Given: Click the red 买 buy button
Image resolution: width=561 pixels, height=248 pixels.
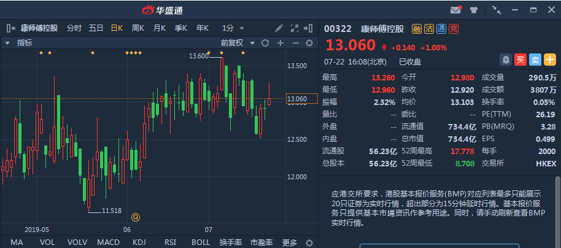Looking at the screenshot, I should [520, 60].
